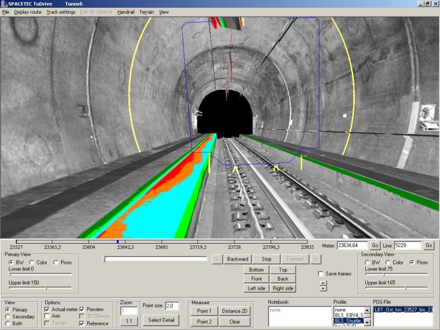Screen dimensions: 440x330
Task: Enable the Save frames checkbox
Action: tap(321, 274)
